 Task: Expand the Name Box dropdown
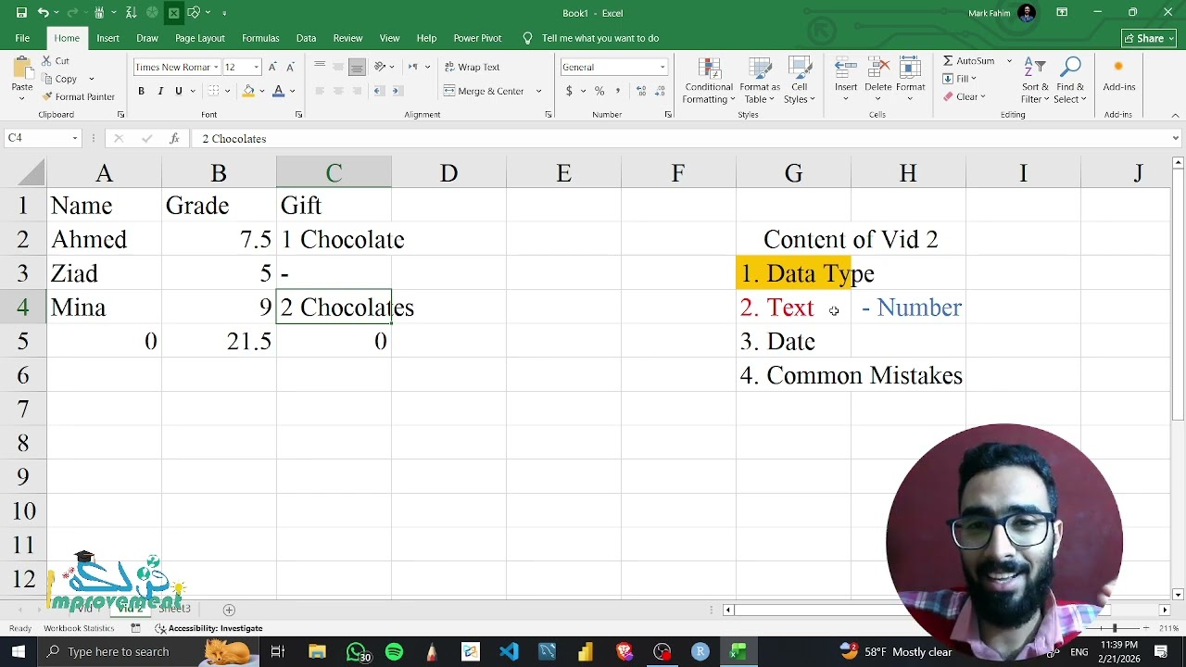(75, 139)
